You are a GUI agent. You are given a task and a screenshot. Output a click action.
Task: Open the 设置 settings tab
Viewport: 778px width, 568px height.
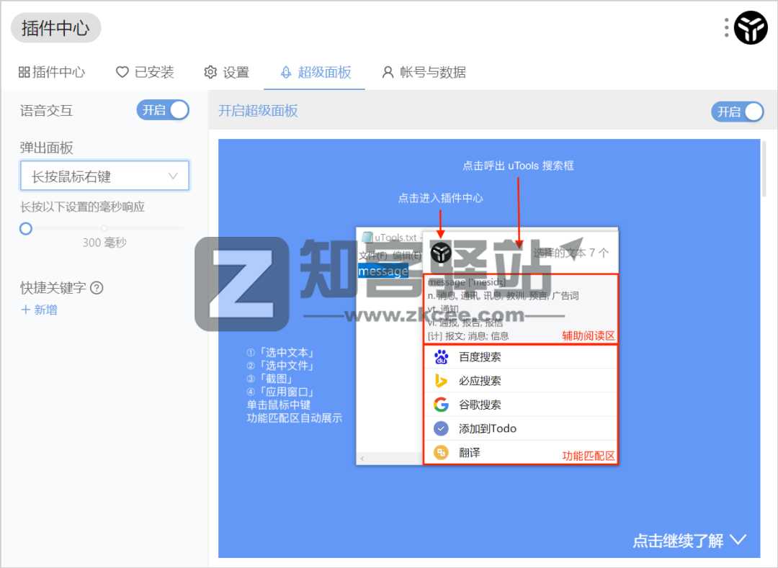(228, 72)
